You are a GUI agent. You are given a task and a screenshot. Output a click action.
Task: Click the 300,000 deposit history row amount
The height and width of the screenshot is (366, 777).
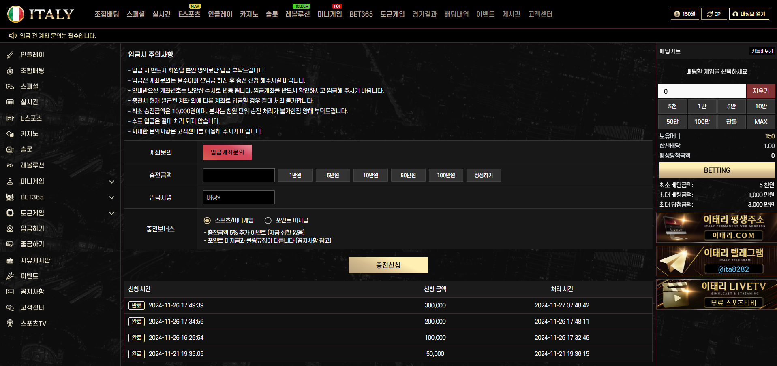pyautogui.click(x=435, y=305)
